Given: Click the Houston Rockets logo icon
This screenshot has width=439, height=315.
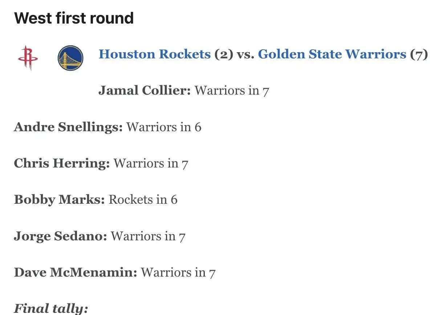Looking at the screenshot, I should pyautogui.click(x=28, y=58).
